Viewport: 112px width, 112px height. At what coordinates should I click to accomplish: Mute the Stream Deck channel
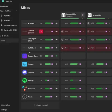coord(41,56)
